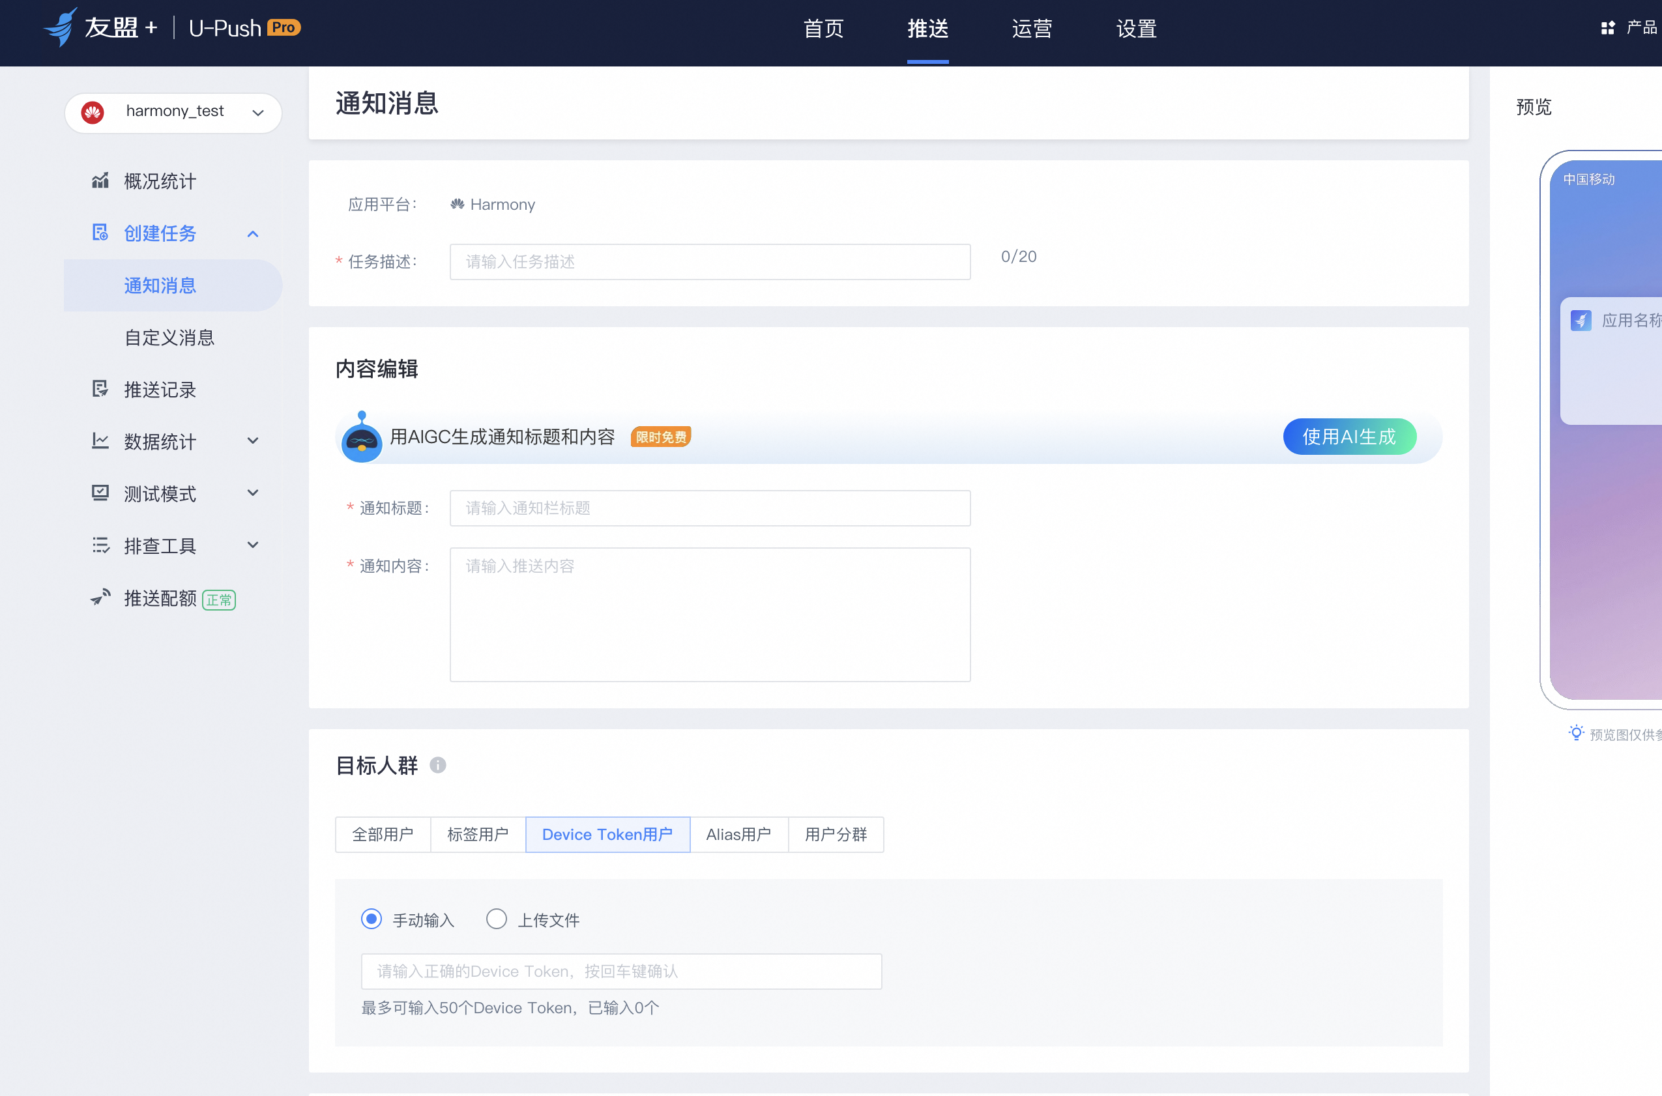Select the Device Token用户 tab
This screenshot has height=1096, width=1662.
[607, 835]
